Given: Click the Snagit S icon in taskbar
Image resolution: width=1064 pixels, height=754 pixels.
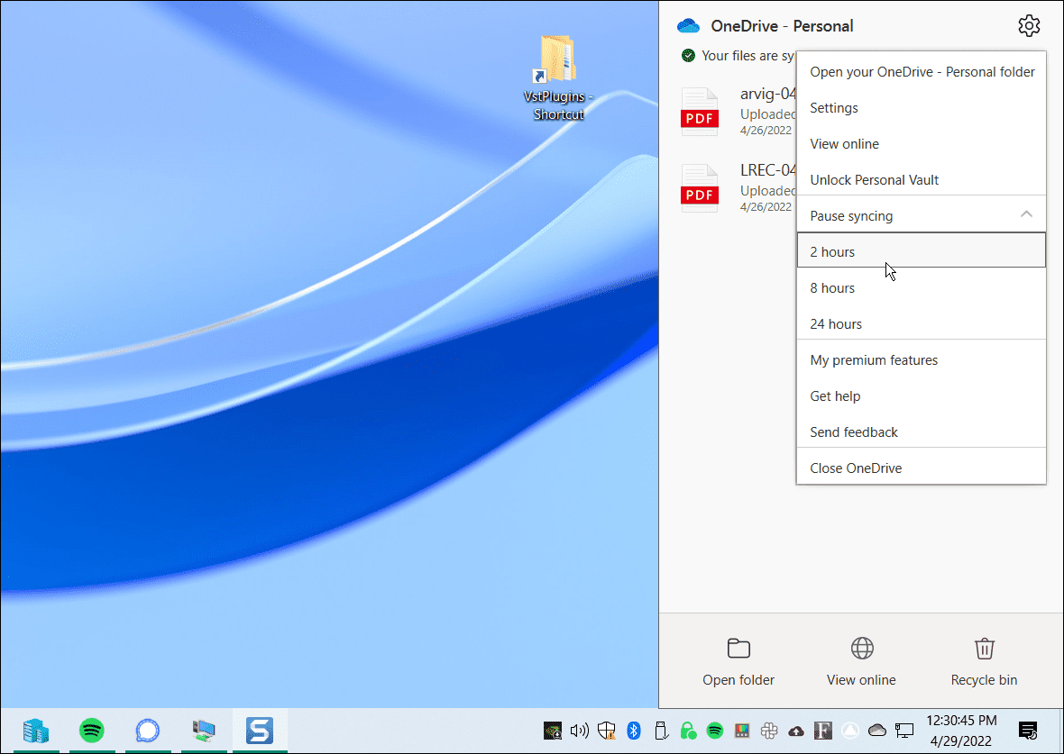Looking at the screenshot, I should click(x=259, y=731).
